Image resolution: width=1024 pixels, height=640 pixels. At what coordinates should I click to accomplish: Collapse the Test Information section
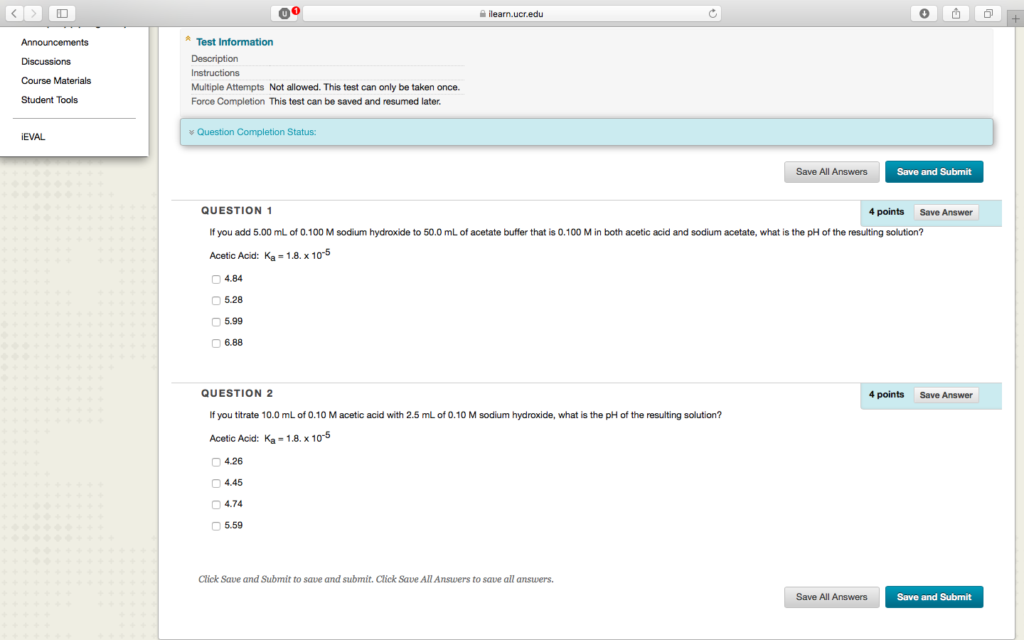pyautogui.click(x=188, y=39)
